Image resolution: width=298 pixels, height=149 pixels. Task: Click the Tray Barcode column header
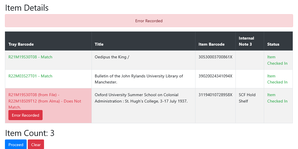tap(21, 44)
